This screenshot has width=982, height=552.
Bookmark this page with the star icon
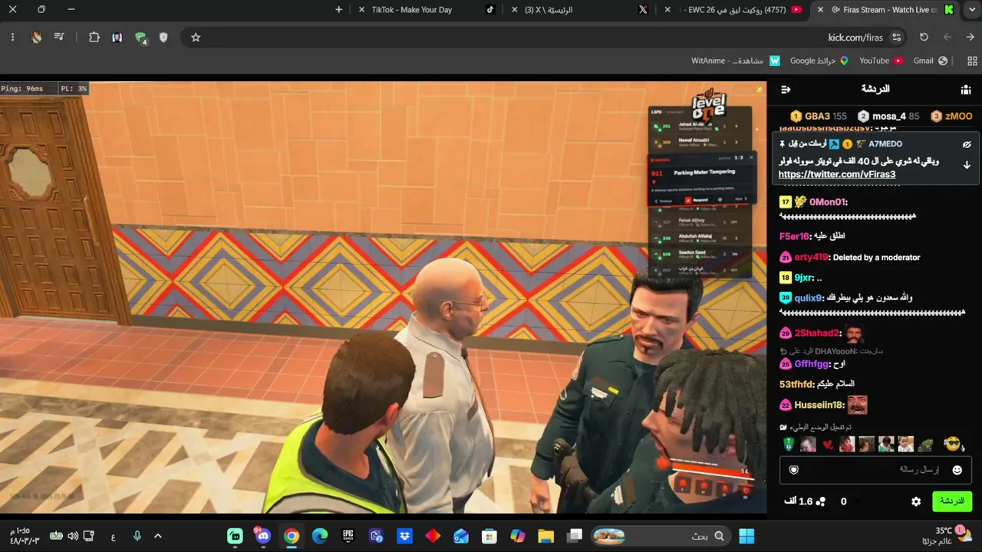point(196,37)
